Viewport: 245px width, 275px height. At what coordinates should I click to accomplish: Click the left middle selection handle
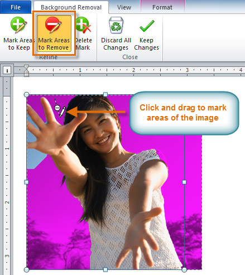coord(26,182)
